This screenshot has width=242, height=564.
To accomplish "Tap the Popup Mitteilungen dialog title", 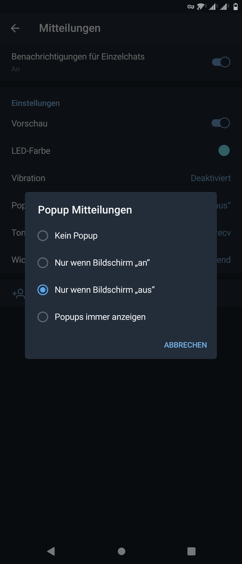I will click(85, 210).
